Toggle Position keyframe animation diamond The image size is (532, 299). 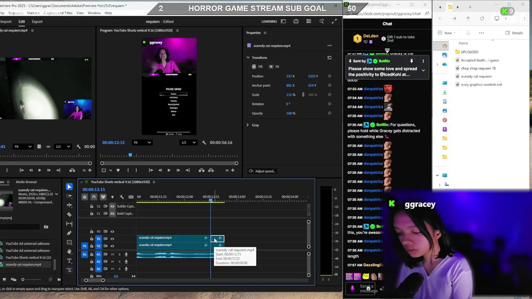tap(329, 76)
